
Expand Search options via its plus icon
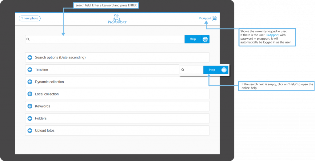(x=30, y=58)
